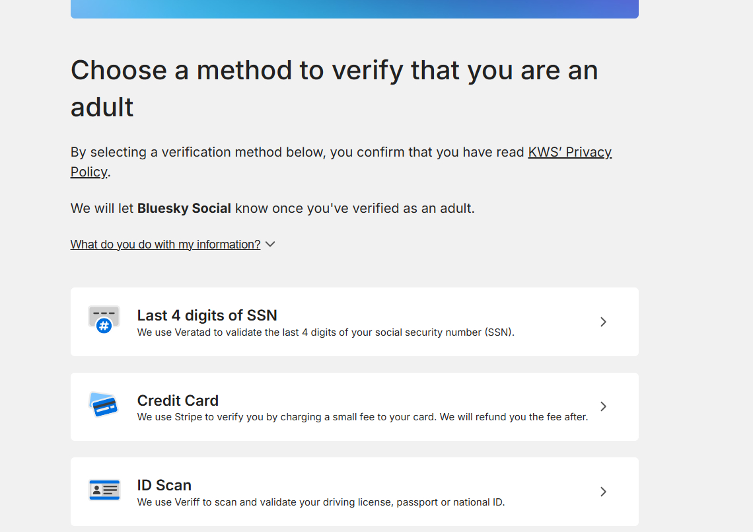Image resolution: width=753 pixels, height=532 pixels.
Task: Click the ID card scan icon
Action: tap(104, 490)
